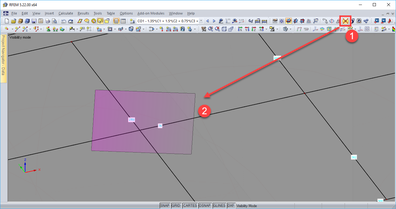396x209 pixels.
Task: Open the View menu
Action: (x=36, y=13)
